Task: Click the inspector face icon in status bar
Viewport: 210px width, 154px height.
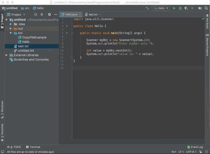Action: pos(206,152)
